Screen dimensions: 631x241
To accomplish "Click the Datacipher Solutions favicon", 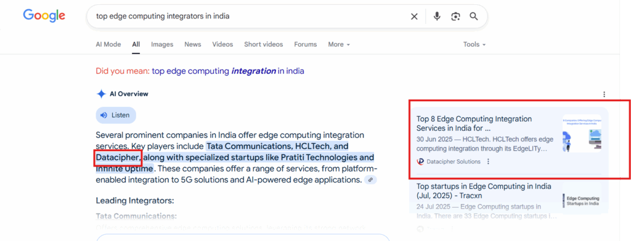I will click(420, 162).
